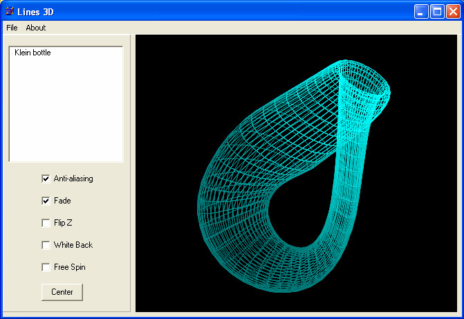Maximize the Lines 3D window

pos(437,12)
